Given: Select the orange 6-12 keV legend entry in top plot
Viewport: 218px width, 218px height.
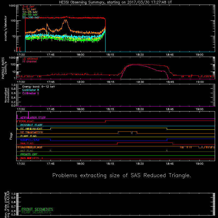Looking at the screenshot, I should 29,9.
